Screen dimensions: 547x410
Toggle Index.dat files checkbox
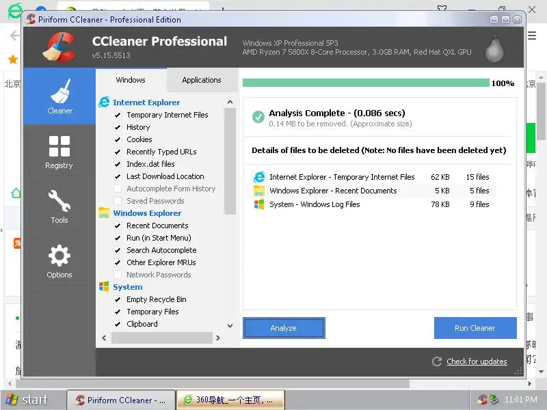tap(118, 164)
